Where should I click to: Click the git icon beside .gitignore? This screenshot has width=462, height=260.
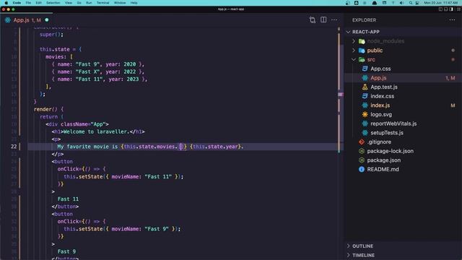coord(362,142)
